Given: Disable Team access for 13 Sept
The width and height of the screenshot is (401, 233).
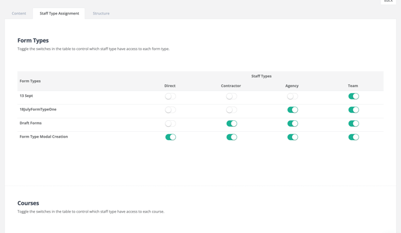Looking at the screenshot, I should coord(353,96).
